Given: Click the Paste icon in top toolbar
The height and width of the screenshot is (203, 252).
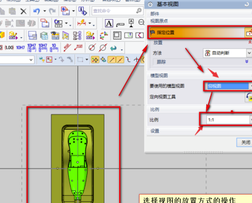Looking at the screenshot, I should [x=12, y=11].
